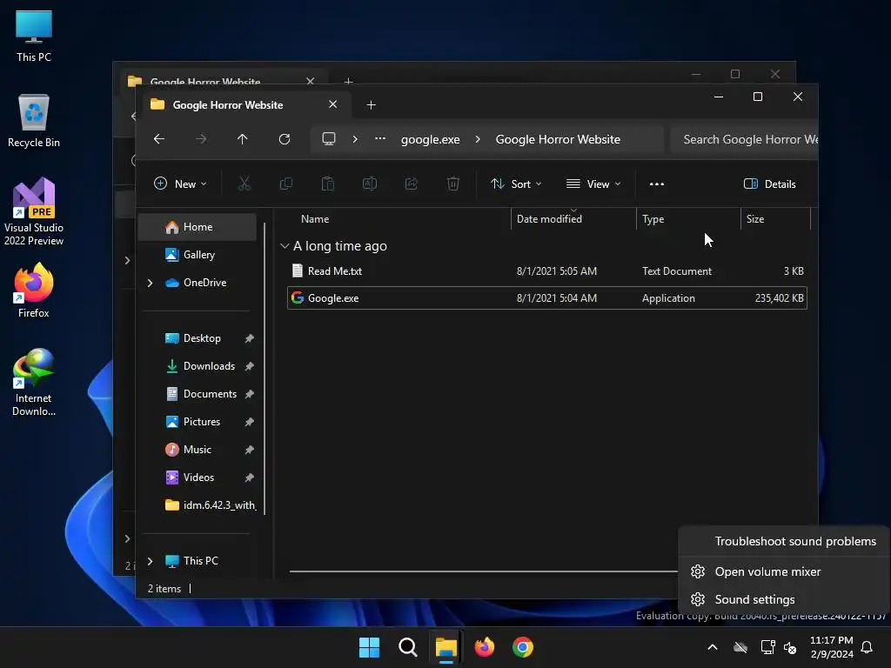Click the taskbar clock and date
This screenshot has height=668, width=891.
pos(831,647)
